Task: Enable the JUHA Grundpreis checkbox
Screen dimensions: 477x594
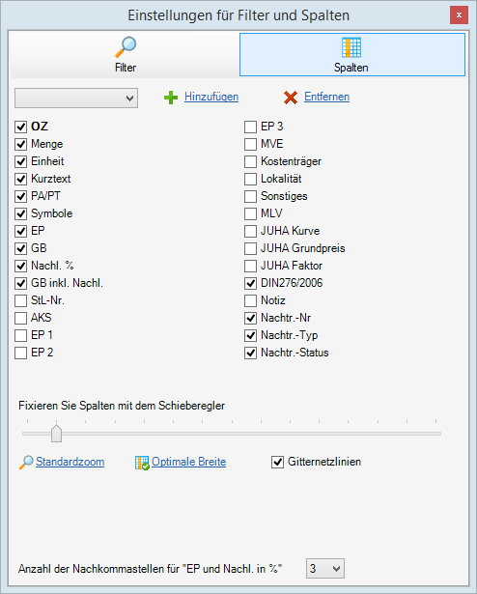Action: pos(250,248)
